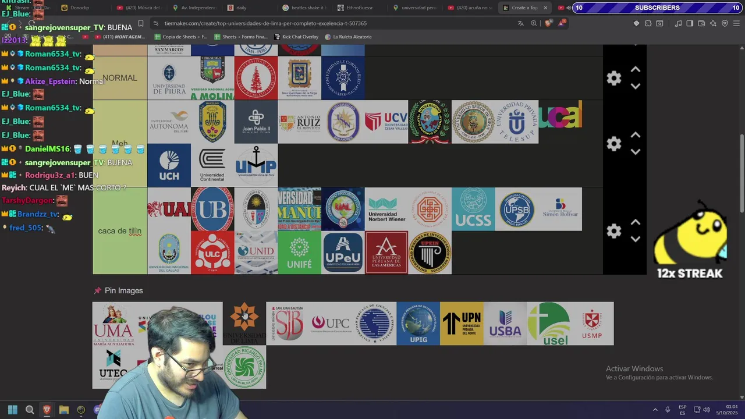Select the UPEIN logo
The height and width of the screenshot is (419, 745).
(430, 253)
